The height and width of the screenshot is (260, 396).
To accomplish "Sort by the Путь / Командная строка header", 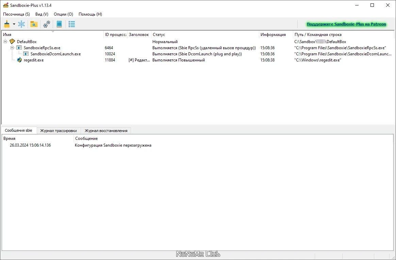I will pos(344,35).
